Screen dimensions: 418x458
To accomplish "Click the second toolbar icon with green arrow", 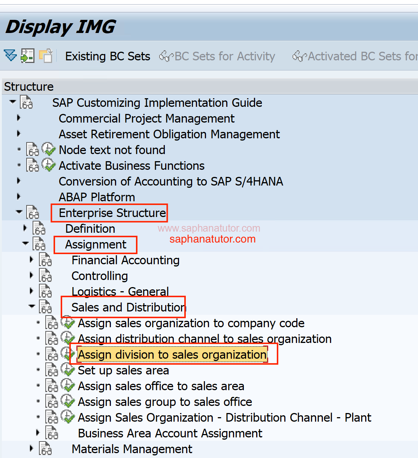I will coord(27,56).
